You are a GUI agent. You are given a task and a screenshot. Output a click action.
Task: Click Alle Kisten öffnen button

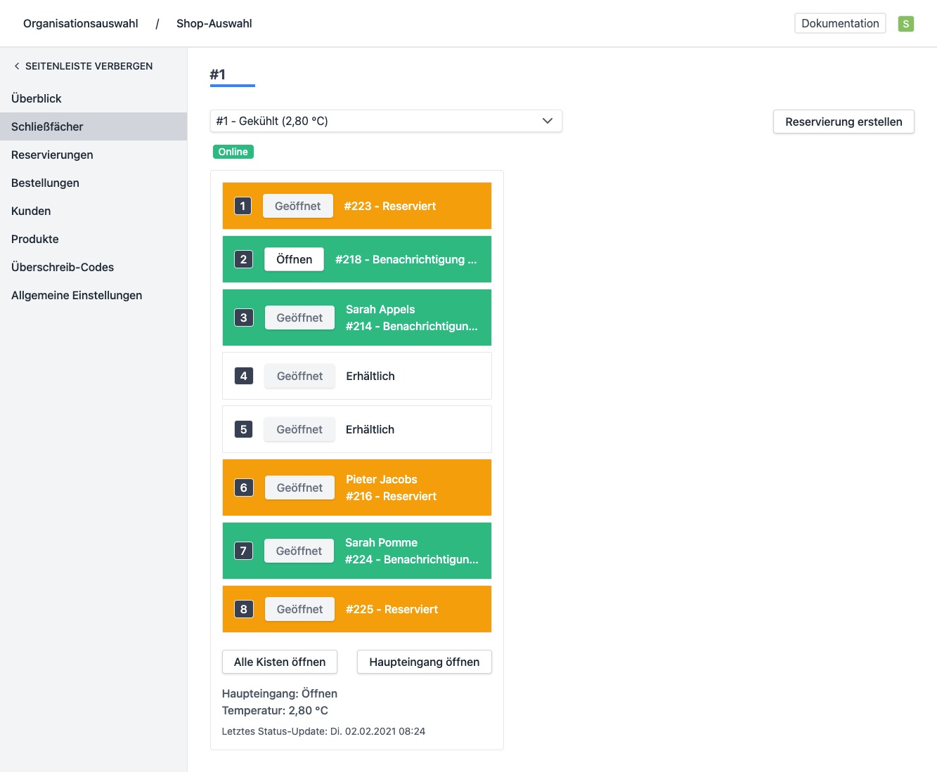(279, 662)
